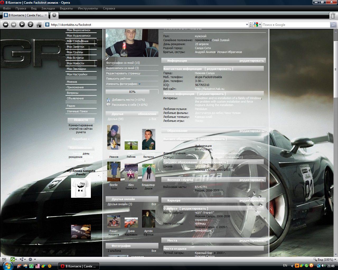Open friend Владимир Валерко's avatar thumbnail
338x270 pixels.
click(148, 139)
